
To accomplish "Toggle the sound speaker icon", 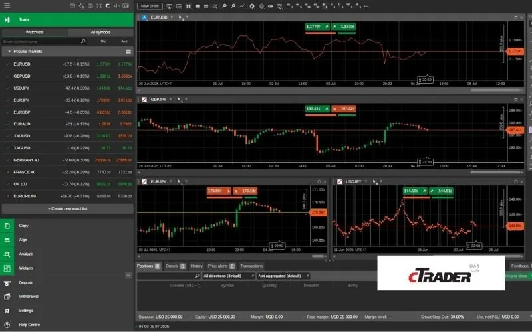I will click(117, 6).
